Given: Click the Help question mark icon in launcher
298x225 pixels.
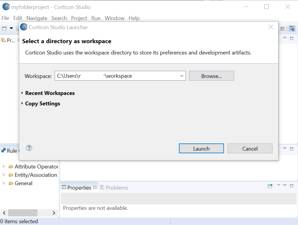Looking at the screenshot, I should pos(29,148).
